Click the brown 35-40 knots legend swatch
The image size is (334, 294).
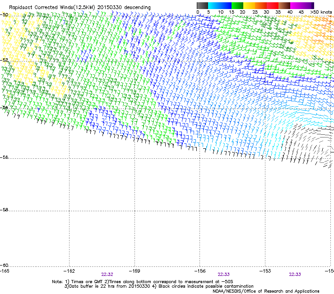pos(284,5)
